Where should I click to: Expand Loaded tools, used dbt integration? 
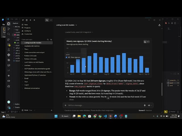point(79,32)
